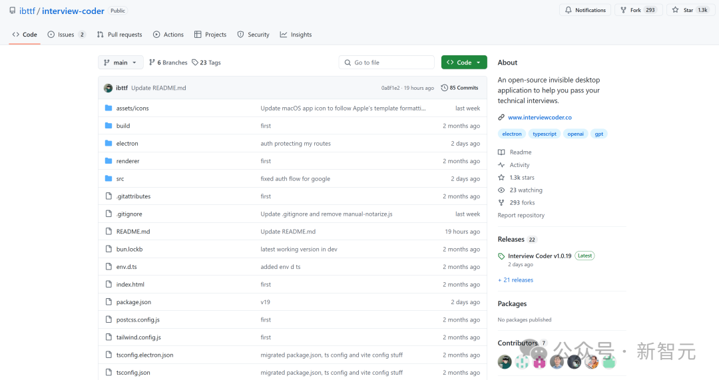Open commit 'auth protecting my routes'
Image resolution: width=719 pixels, height=380 pixels.
296,144
